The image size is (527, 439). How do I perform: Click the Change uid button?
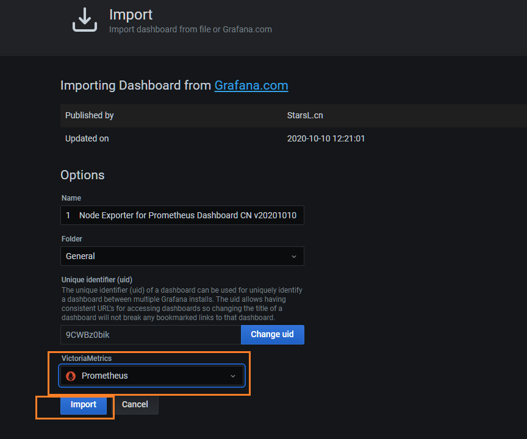[272, 335]
